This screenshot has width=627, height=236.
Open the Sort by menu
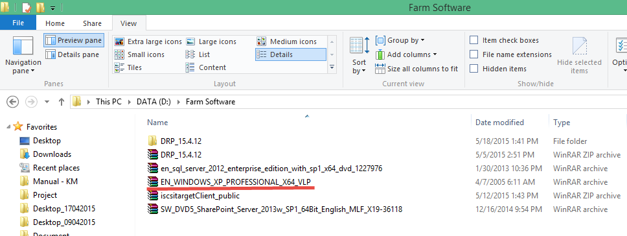coord(359,55)
